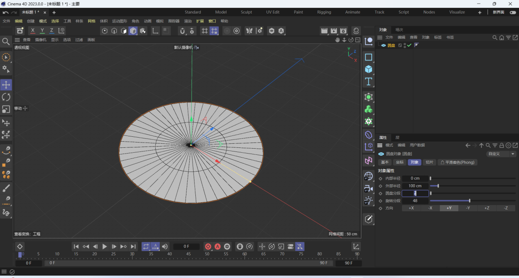Toggle the green visibility checkmark for 圆盘
Viewport: 519px width, 278px height.
pyautogui.click(x=409, y=45)
